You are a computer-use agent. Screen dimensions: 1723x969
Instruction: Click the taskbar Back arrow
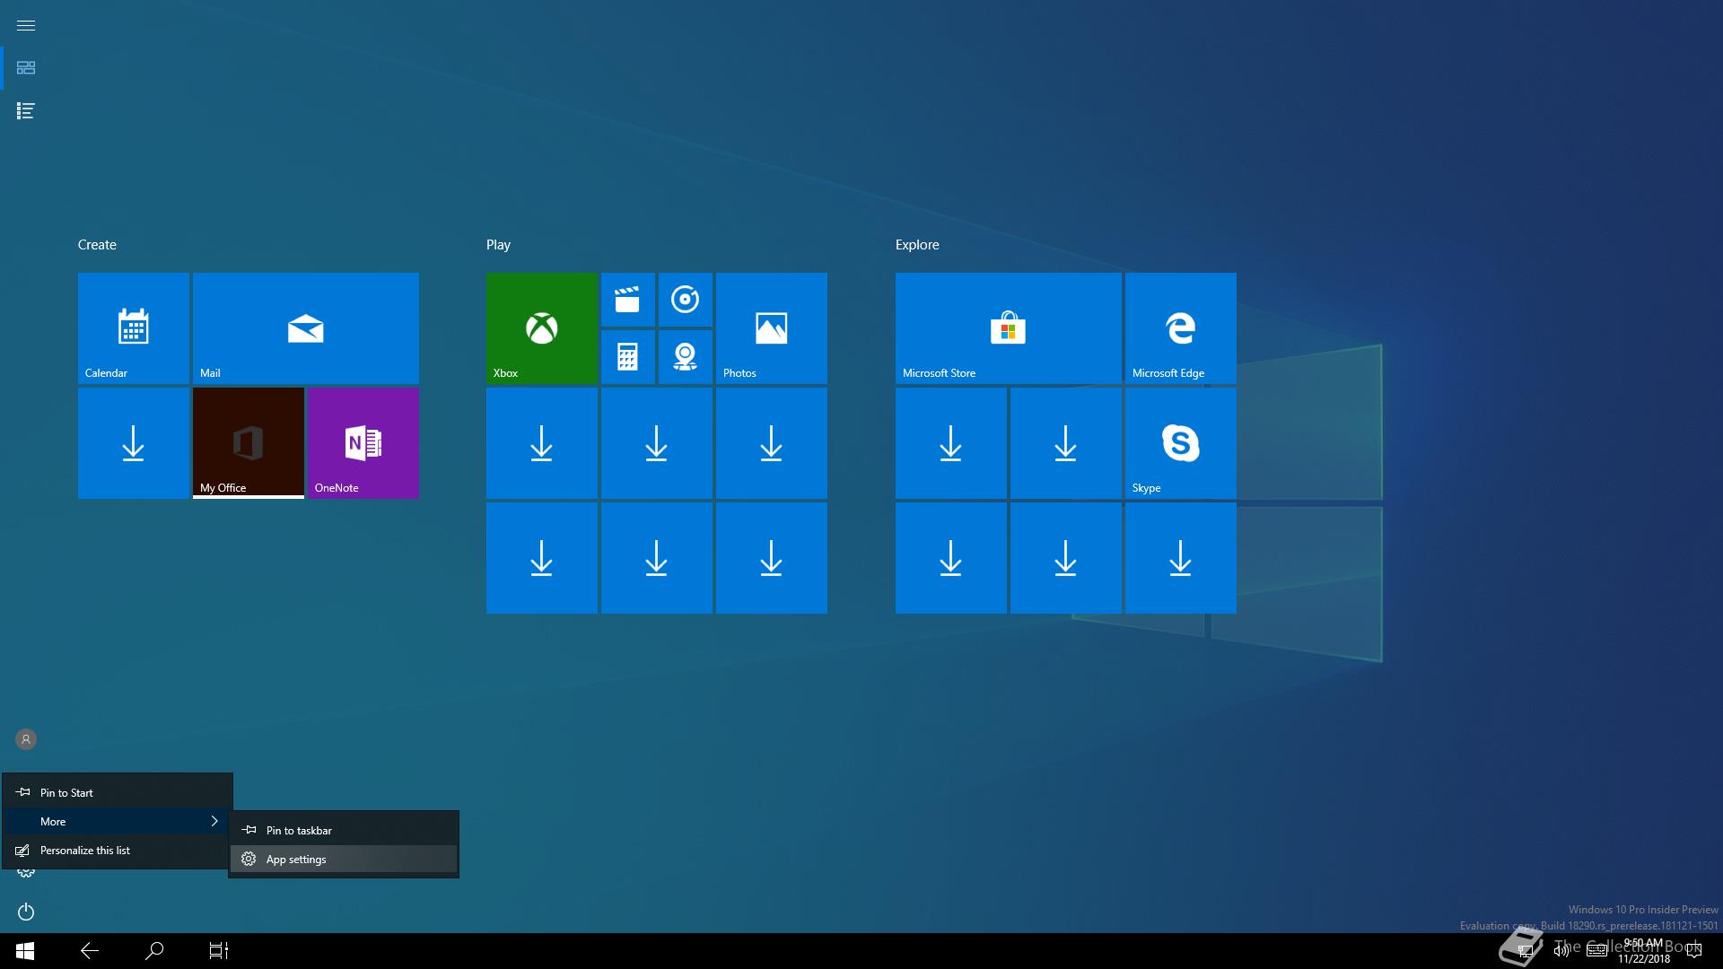click(90, 951)
